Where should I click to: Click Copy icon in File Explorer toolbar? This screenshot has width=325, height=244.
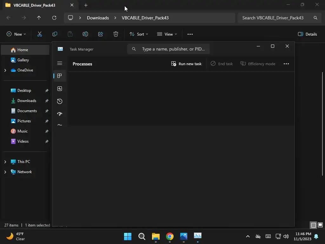click(x=55, y=34)
